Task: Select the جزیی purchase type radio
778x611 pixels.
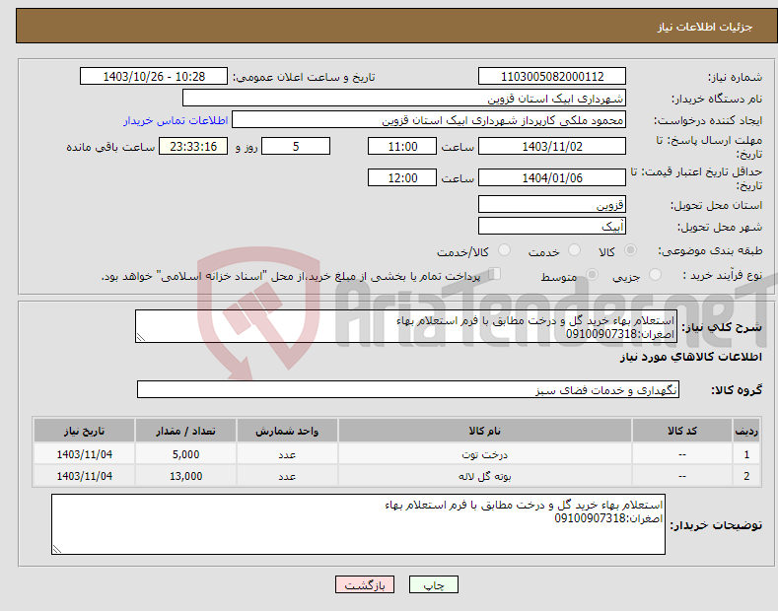Action: (x=655, y=275)
